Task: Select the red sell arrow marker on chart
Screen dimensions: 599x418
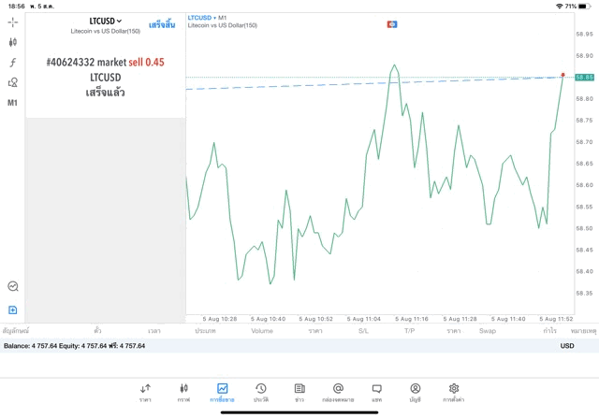Action: 562,75
